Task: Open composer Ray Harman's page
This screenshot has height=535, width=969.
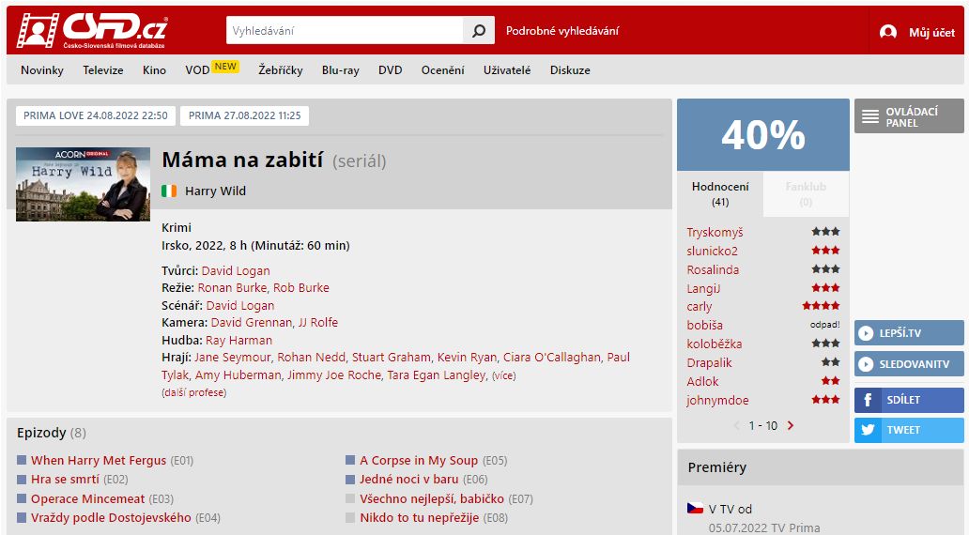Action: (238, 341)
